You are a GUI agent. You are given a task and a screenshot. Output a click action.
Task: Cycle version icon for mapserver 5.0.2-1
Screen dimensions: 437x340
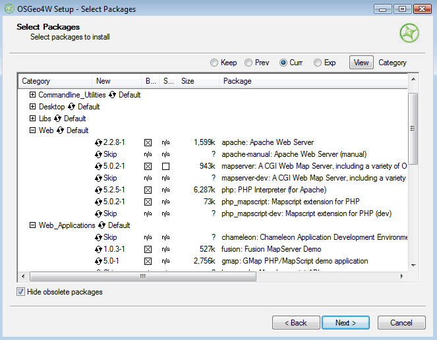[x=98, y=167]
